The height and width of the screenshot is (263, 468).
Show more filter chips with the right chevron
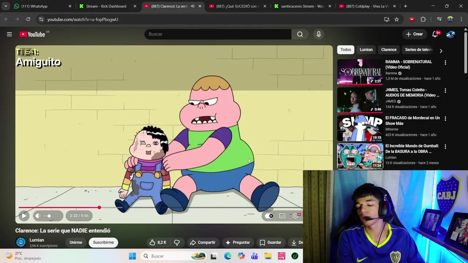point(441,51)
